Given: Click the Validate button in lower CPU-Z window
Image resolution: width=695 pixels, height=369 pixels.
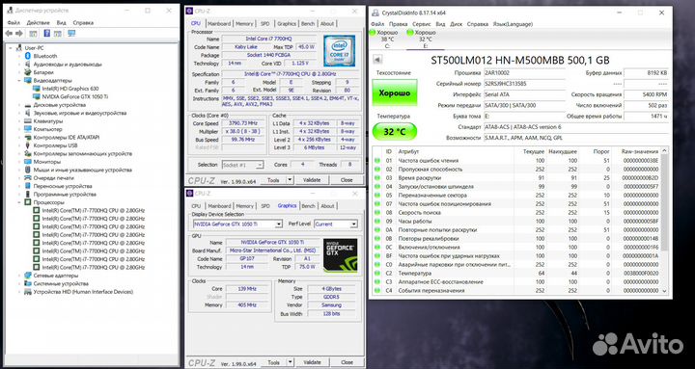Looking at the screenshot, I should (x=312, y=362).
